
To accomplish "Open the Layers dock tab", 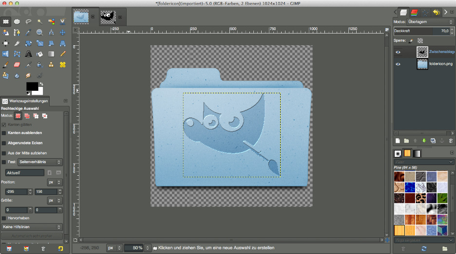I will pos(403,12).
